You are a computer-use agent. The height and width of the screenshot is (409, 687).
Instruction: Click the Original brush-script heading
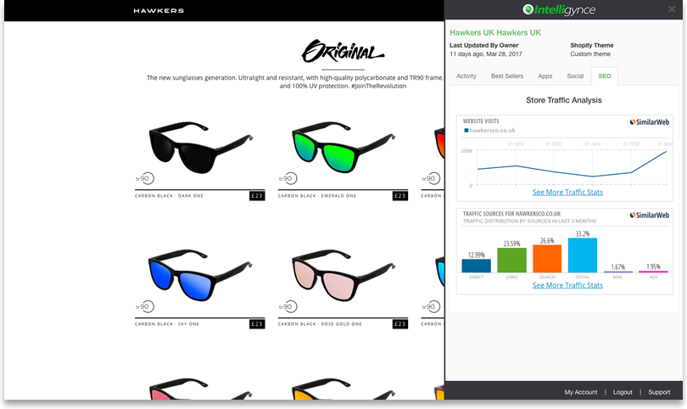(343, 52)
